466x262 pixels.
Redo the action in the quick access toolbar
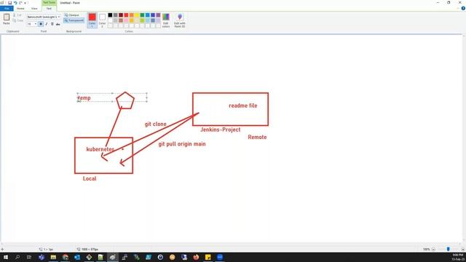(x=20, y=3)
